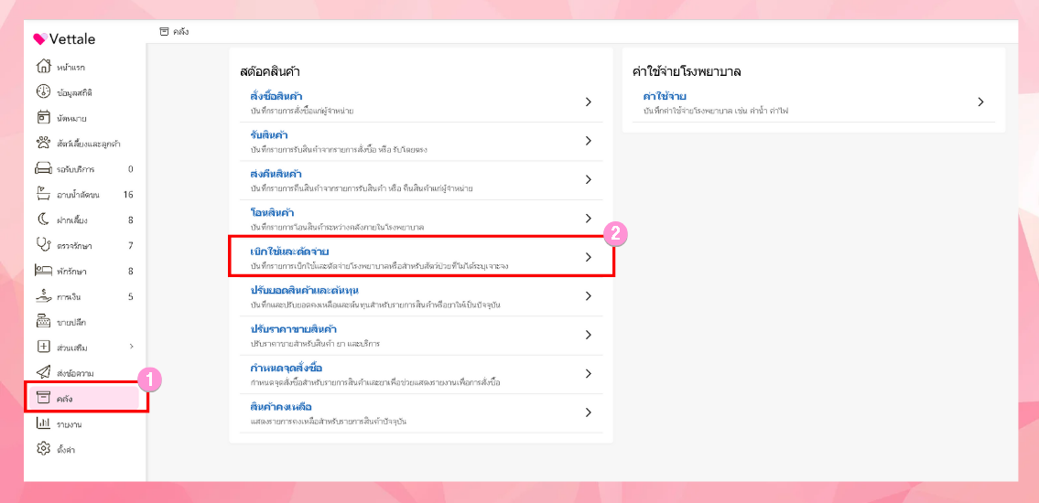Open pets and customers paw icon
The width and height of the screenshot is (1039, 503).
[42, 143]
